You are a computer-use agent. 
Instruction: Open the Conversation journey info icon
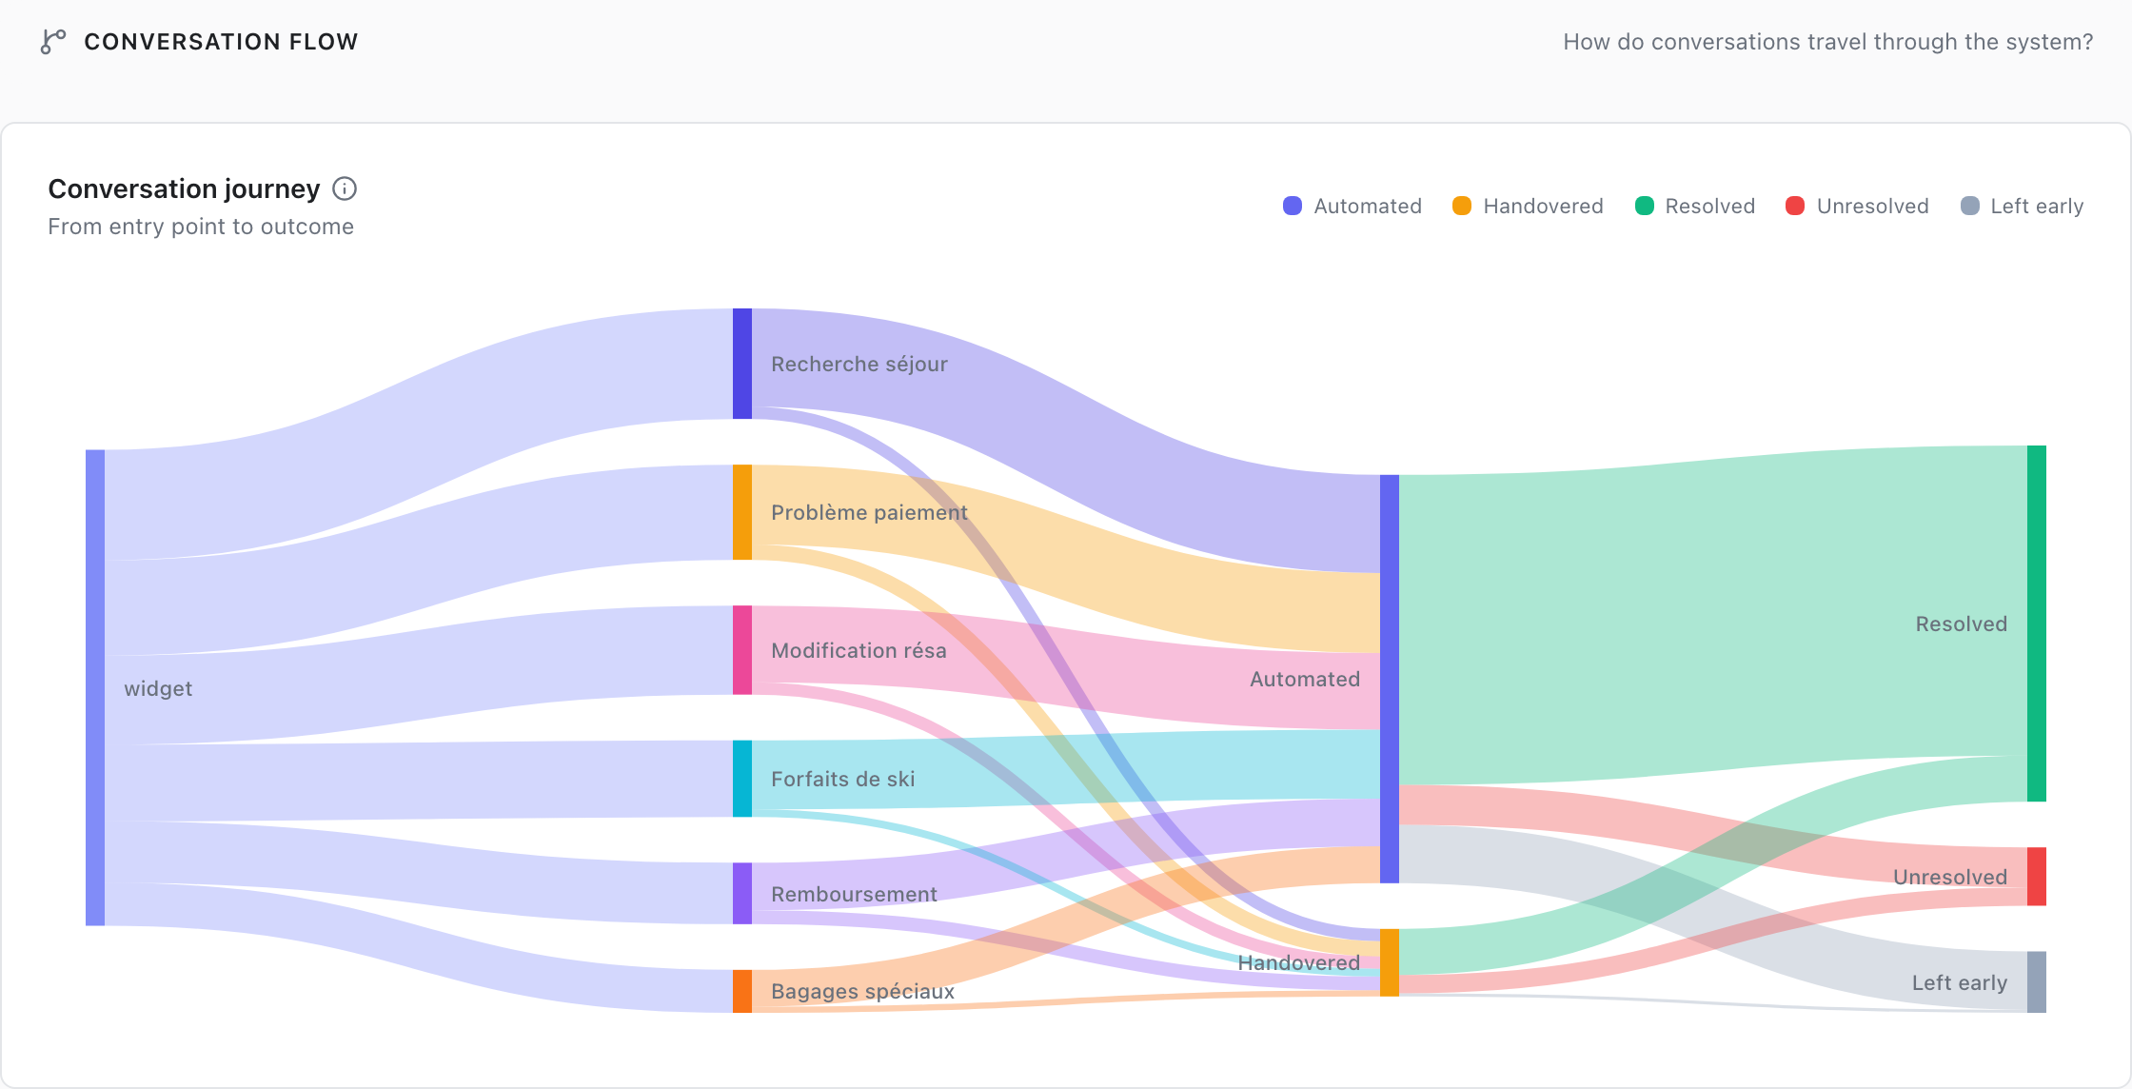[x=345, y=188]
